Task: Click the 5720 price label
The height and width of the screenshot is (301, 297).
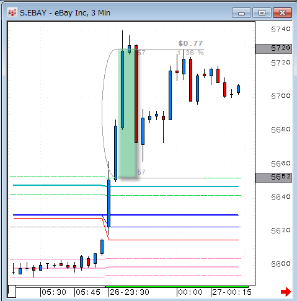Action: pyautogui.click(x=281, y=63)
